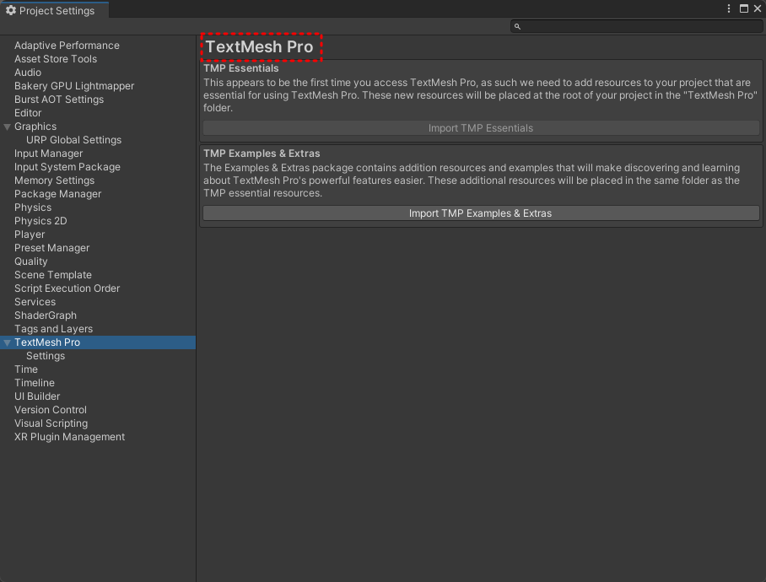The width and height of the screenshot is (766, 582).
Task: Open Package Manager settings
Action: point(57,194)
